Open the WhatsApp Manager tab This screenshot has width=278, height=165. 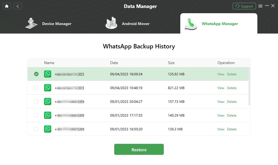coord(219,23)
